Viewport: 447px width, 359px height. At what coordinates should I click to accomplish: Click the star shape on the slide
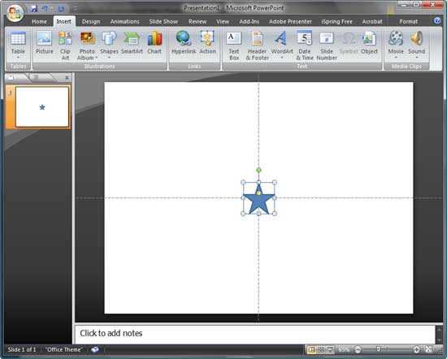(258, 200)
